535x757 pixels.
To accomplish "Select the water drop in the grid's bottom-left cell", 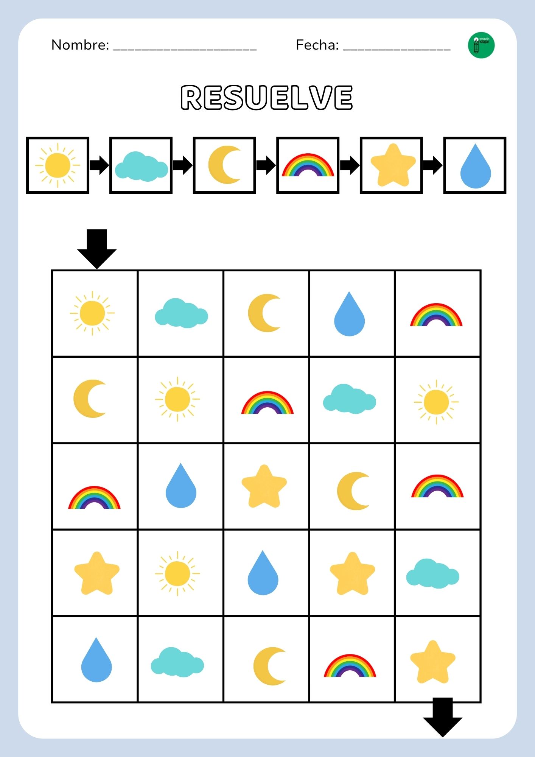I will [x=96, y=660].
